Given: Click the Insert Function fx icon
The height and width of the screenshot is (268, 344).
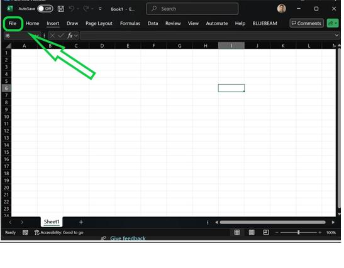Looking at the screenshot, I should (70, 36).
